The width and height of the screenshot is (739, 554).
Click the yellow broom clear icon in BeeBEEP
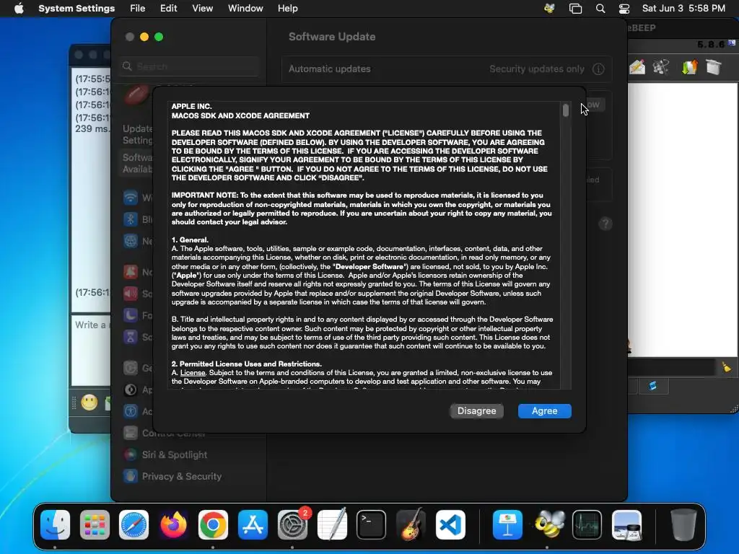tap(726, 367)
